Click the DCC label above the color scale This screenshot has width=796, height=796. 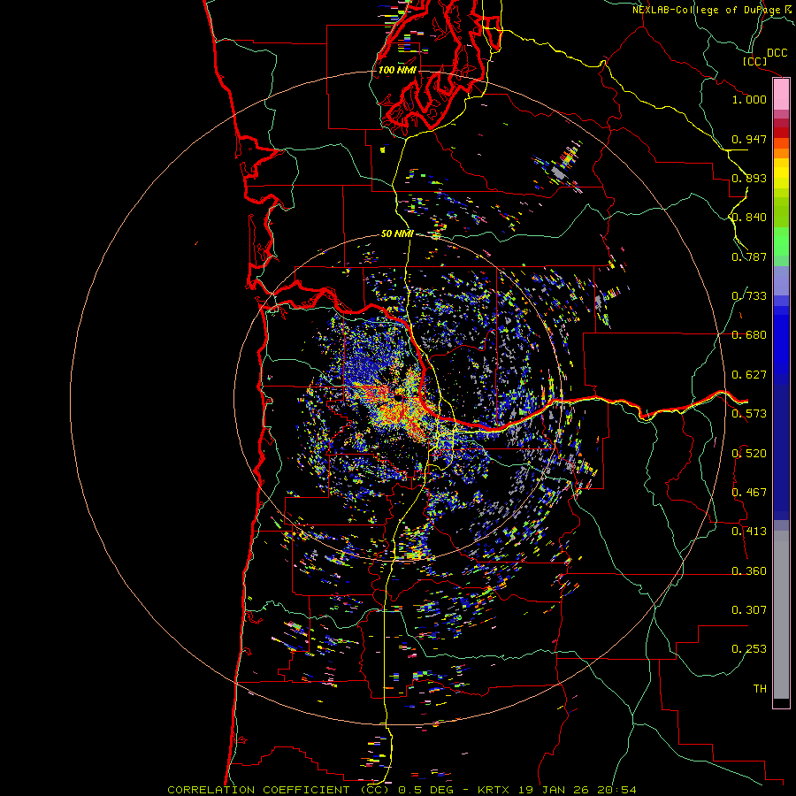pyautogui.click(x=777, y=53)
